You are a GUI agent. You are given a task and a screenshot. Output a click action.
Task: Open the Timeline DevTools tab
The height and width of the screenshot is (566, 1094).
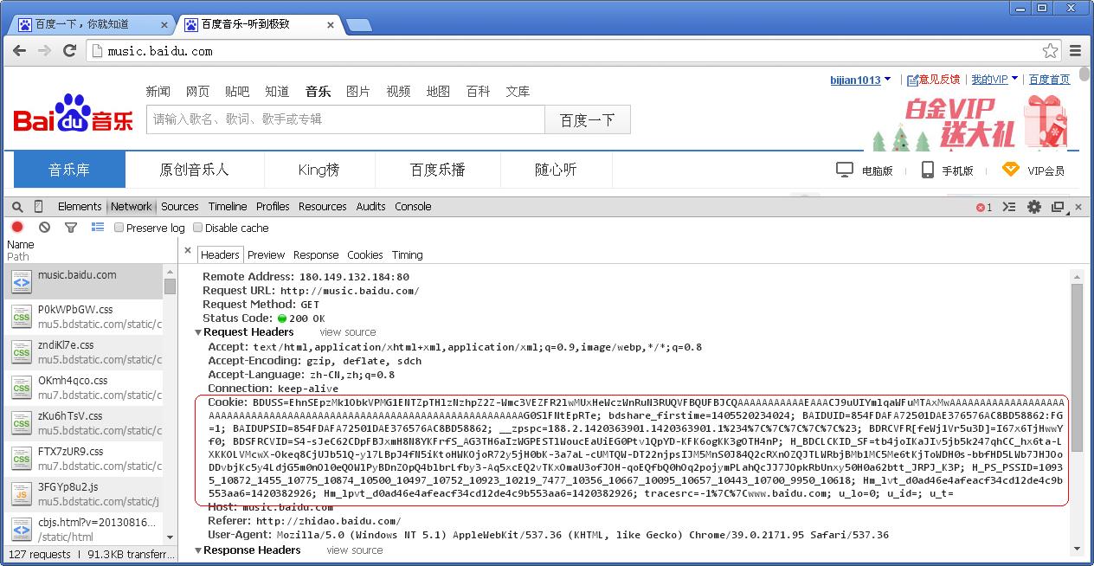tap(228, 207)
